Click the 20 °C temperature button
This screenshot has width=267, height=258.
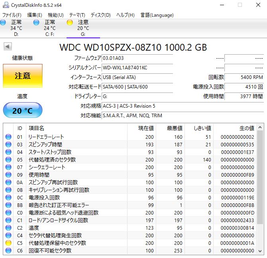pos(23,110)
